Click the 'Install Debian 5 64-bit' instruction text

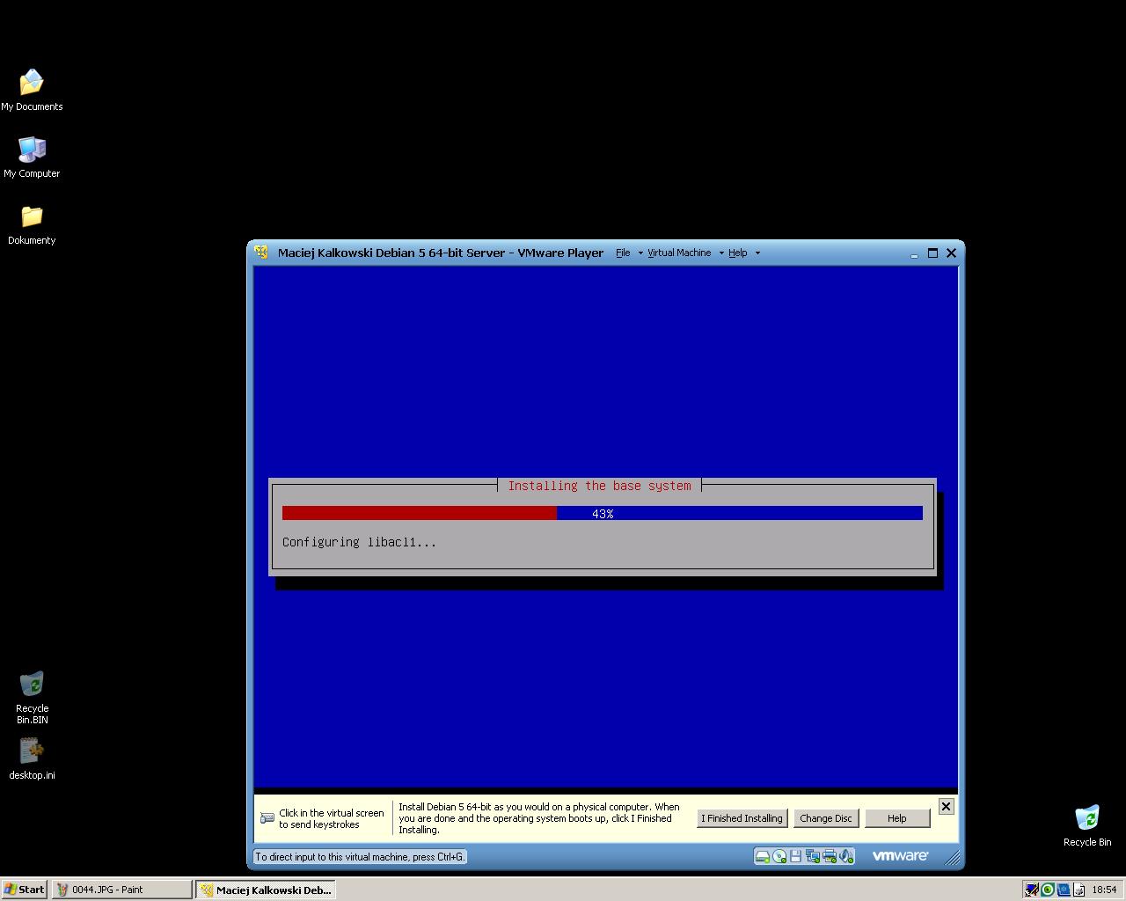tap(539, 818)
